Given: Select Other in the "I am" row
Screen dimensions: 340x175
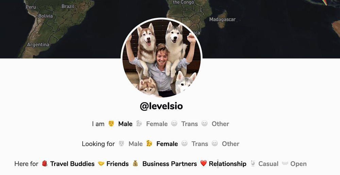Looking at the screenshot, I should pyautogui.click(x=220, y=124).
